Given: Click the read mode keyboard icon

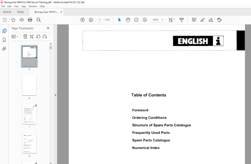Looking at the screenshot, I should (182, 20).
